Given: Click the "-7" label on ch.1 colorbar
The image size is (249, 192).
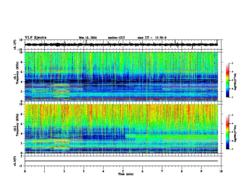Looking at the screenshot, I should tap(232, 98).
